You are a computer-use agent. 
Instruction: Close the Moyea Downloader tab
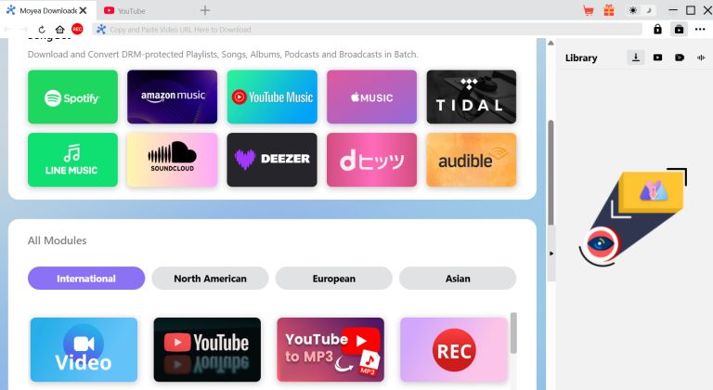coord(83,10)
